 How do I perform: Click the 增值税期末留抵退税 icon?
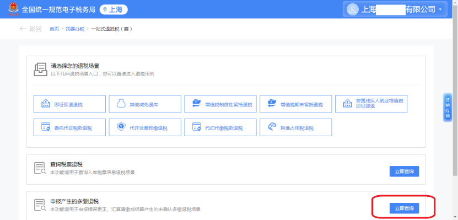(272, 104)
